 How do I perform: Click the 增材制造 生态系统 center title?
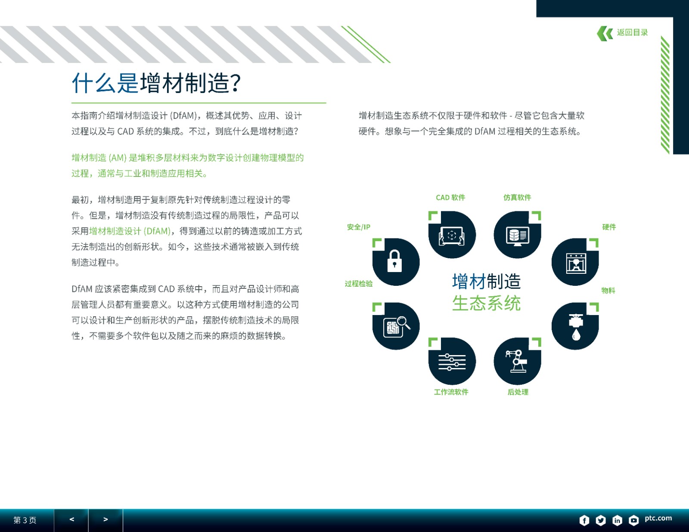[486, 292]
